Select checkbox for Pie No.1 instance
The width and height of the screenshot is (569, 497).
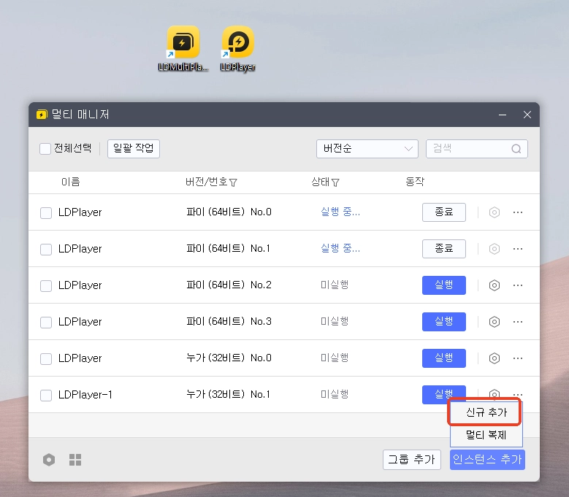[46, 250]
